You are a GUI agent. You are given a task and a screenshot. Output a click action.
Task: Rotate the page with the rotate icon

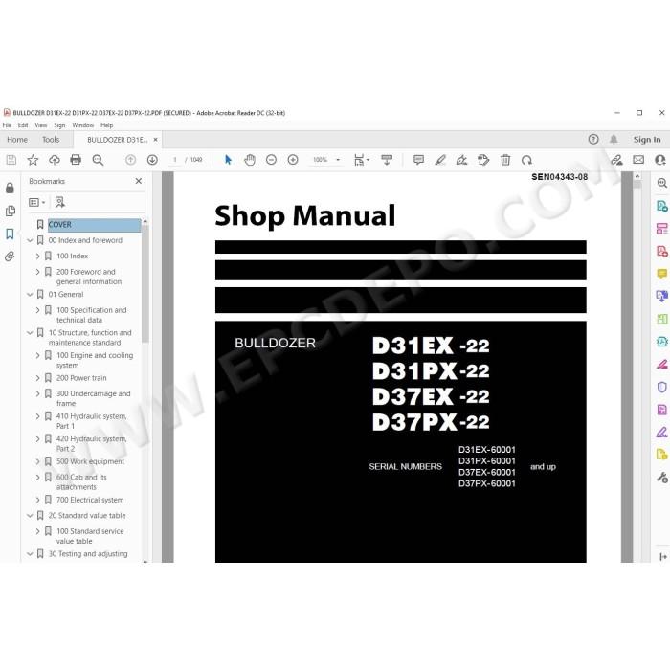(x=526, y=160)
